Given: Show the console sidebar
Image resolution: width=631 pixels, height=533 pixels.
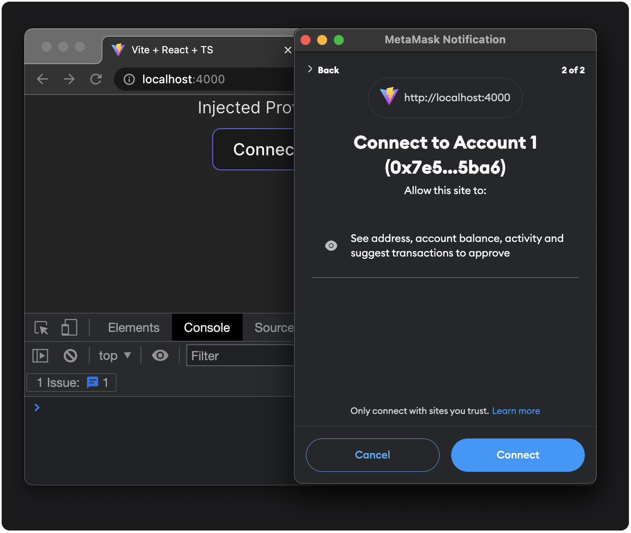Looking at the screenshot, I should click(x=40, y=356).
